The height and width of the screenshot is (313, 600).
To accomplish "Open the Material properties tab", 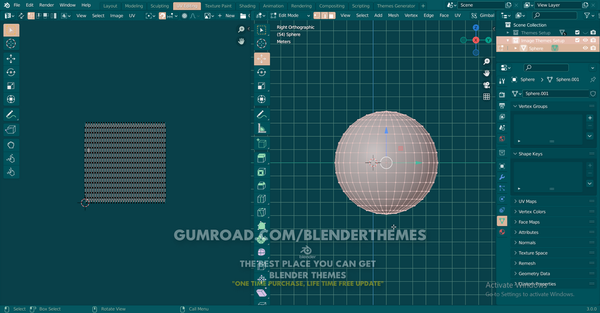I will 502,232.
